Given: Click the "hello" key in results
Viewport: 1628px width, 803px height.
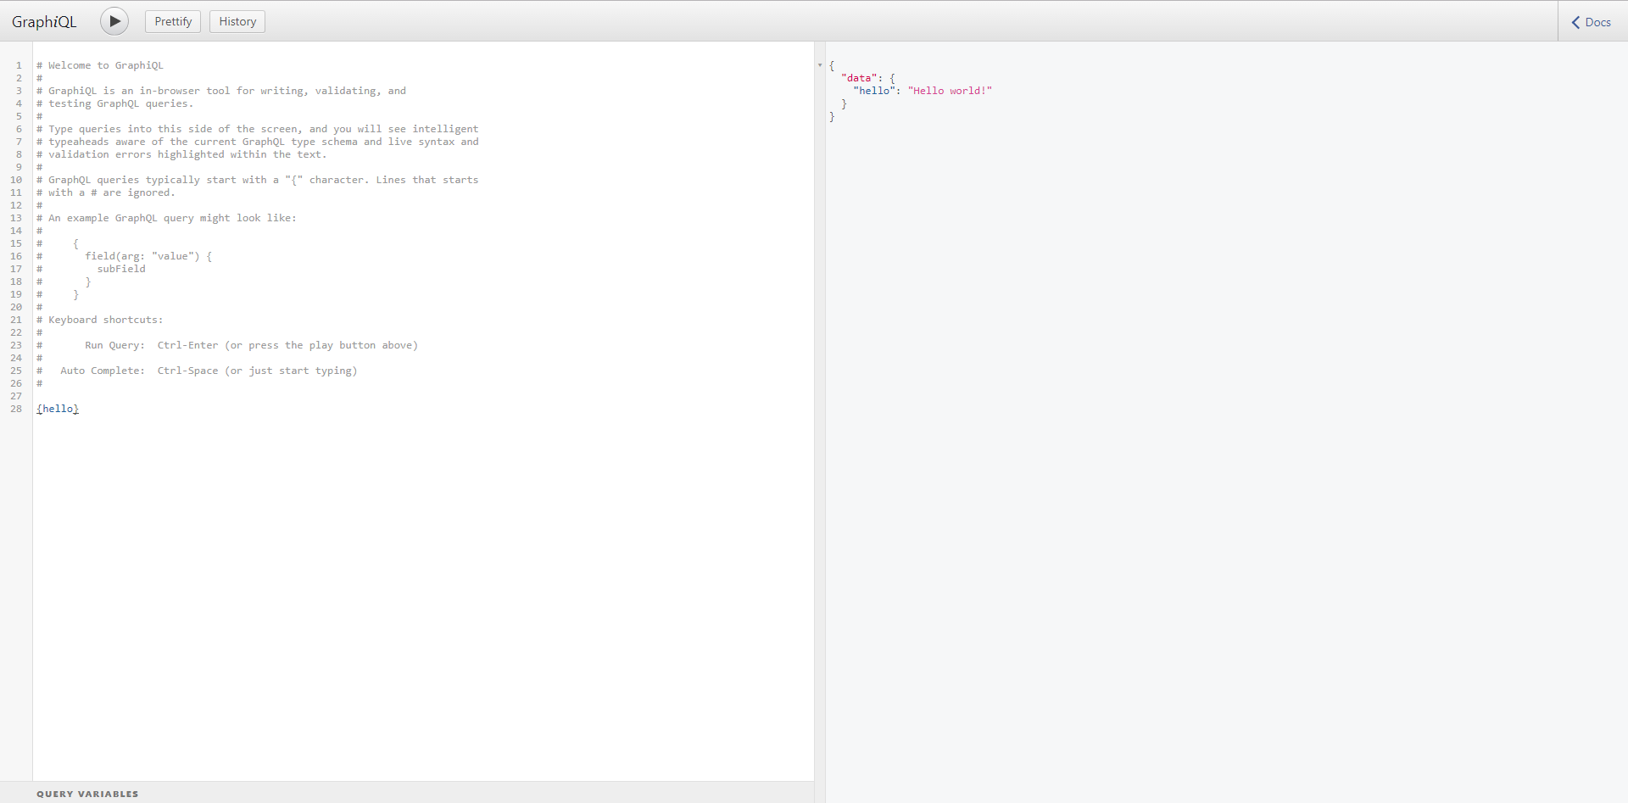Looking at the screenshot, I should 874,91.
